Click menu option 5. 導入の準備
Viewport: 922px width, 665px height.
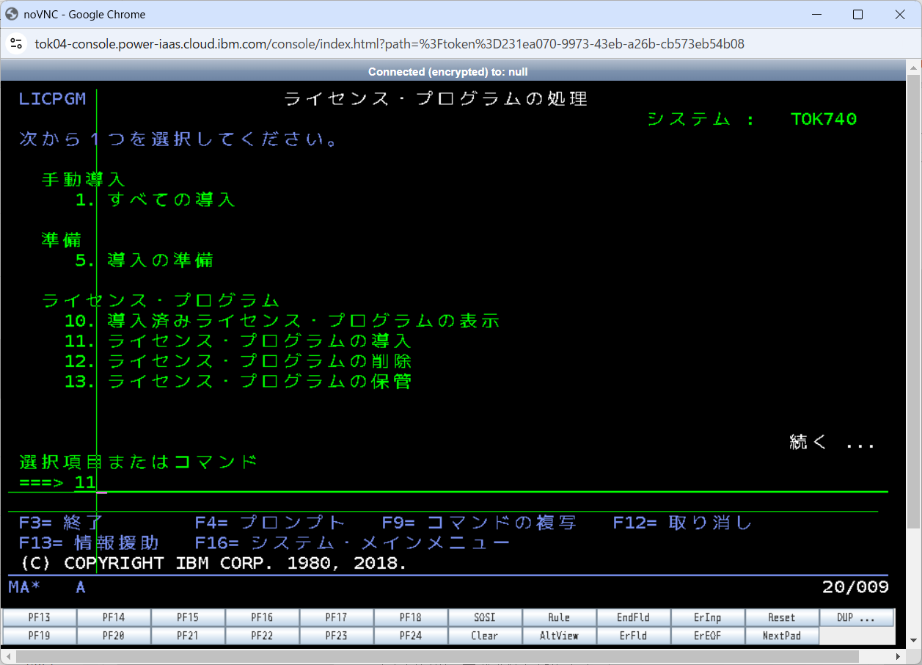[x=144, y=261]
